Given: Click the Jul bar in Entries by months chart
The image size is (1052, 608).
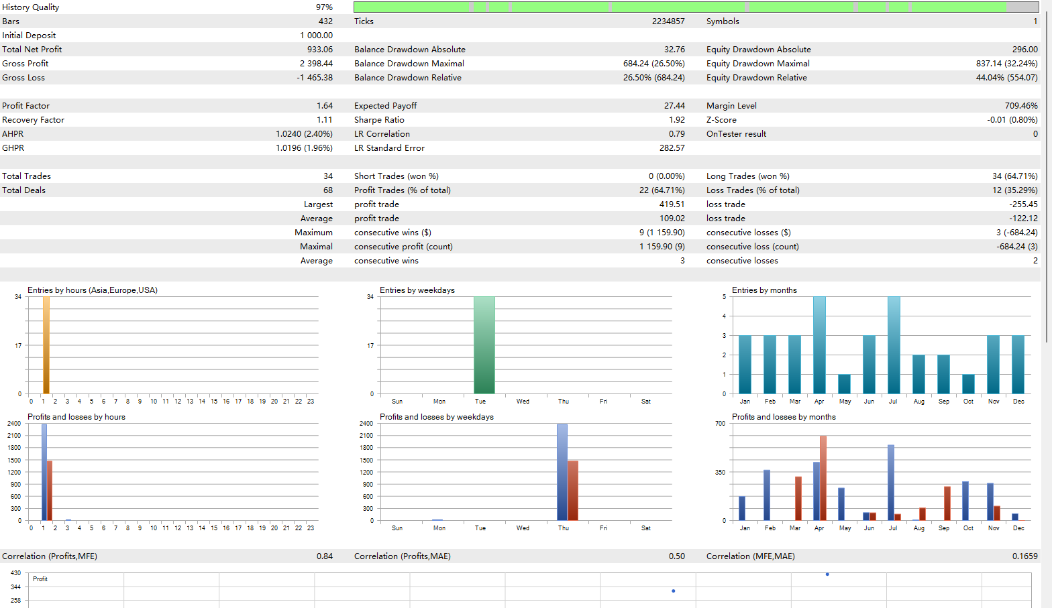Looking at the screenshot, I should click(x=894, y=345).
